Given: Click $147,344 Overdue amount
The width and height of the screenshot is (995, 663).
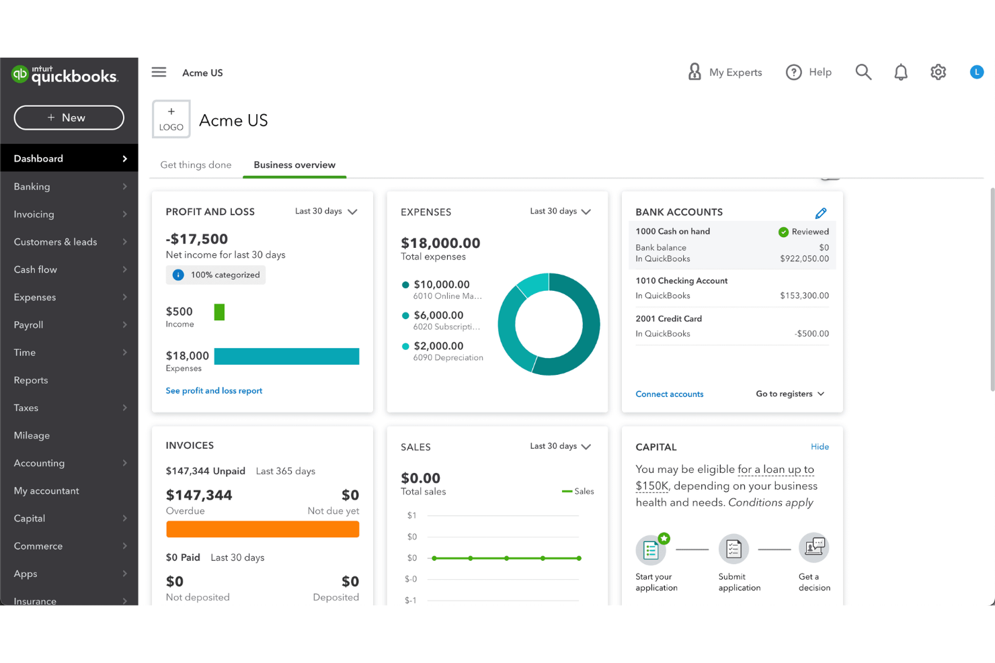Looking at the screenshot, I should (199, 495).
